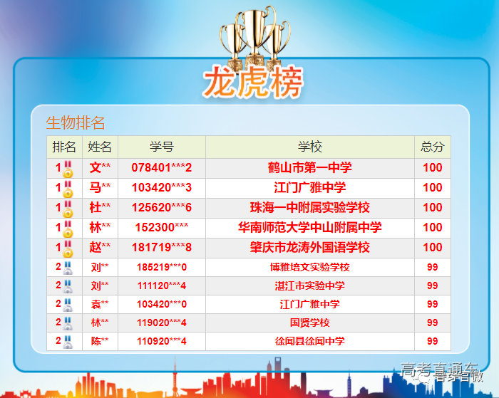This screenshot has height=398, width=499.
Task: Click the 龙虎榜 title banner
Action: pyautogui.click(x=253, y=82)
